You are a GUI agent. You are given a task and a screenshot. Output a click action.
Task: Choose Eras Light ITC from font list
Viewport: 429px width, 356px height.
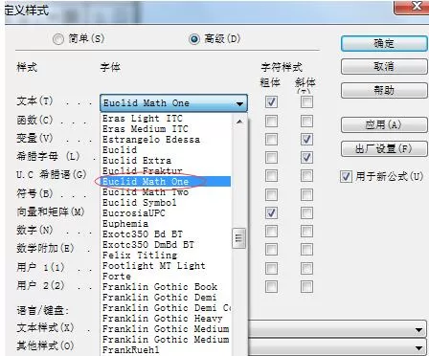(166, 119)
